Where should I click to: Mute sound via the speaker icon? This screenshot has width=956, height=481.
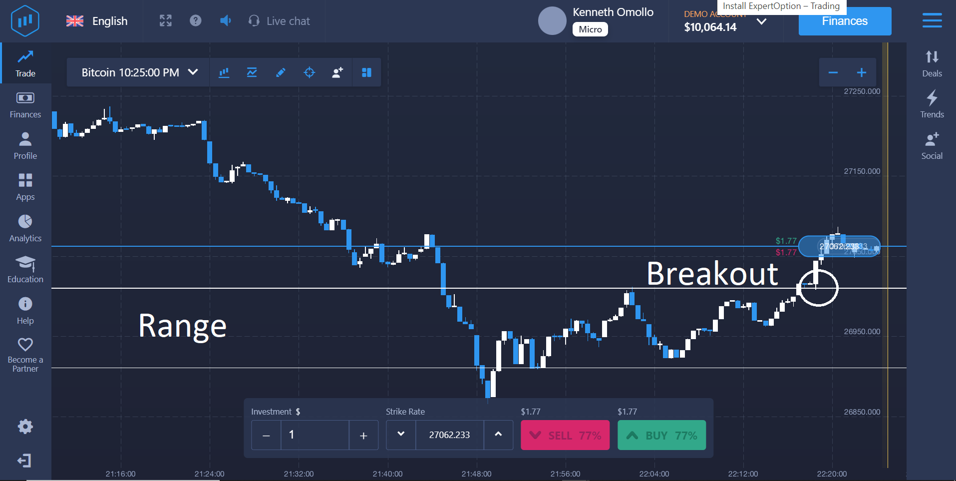(225, 20)
